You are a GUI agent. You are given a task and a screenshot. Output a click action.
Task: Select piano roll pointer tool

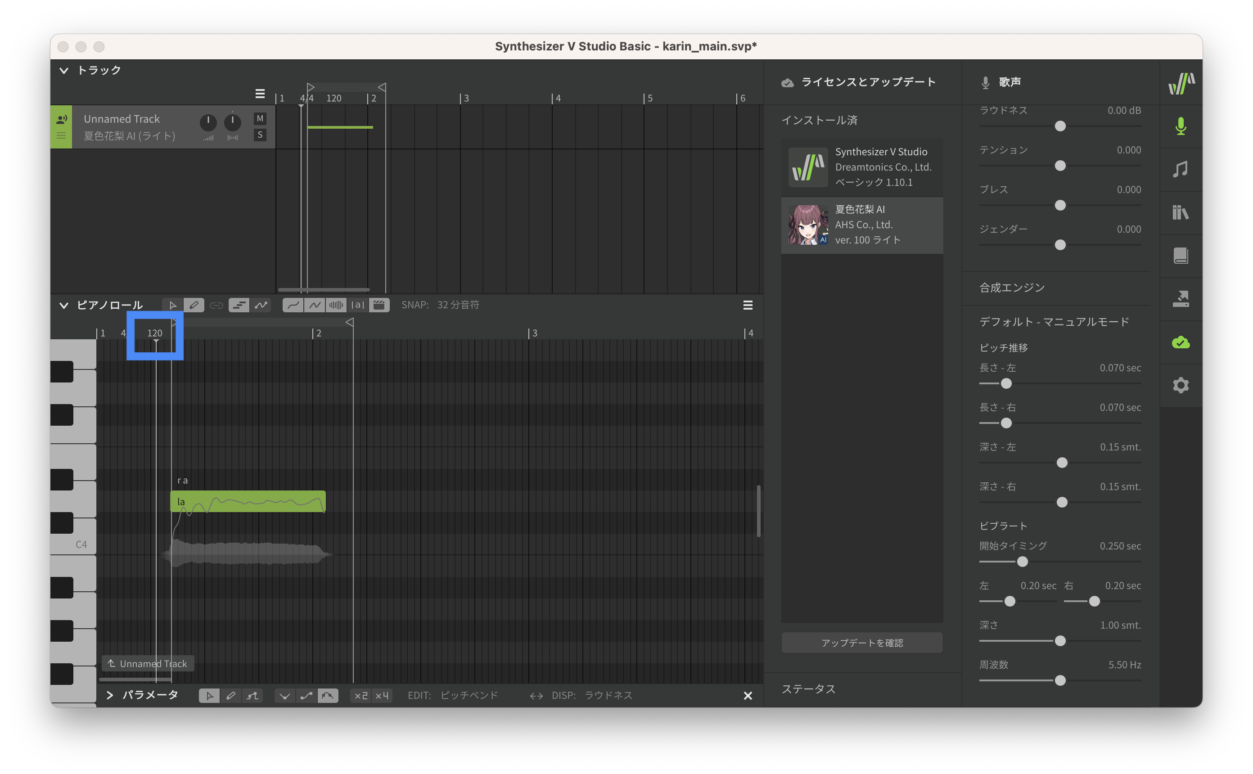172,305
